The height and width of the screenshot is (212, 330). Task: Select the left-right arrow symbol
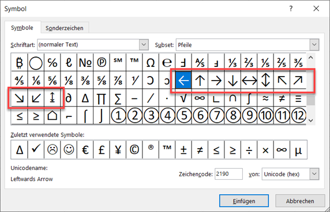click(x=249, y=80)
